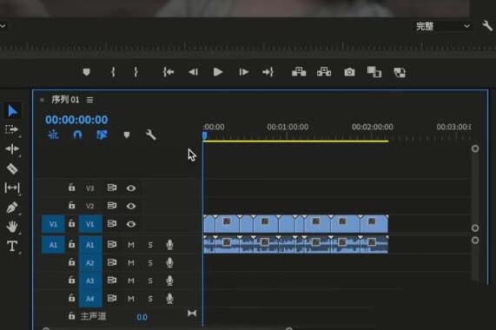Select the Selection tool arrow

(x=12, y=111)
